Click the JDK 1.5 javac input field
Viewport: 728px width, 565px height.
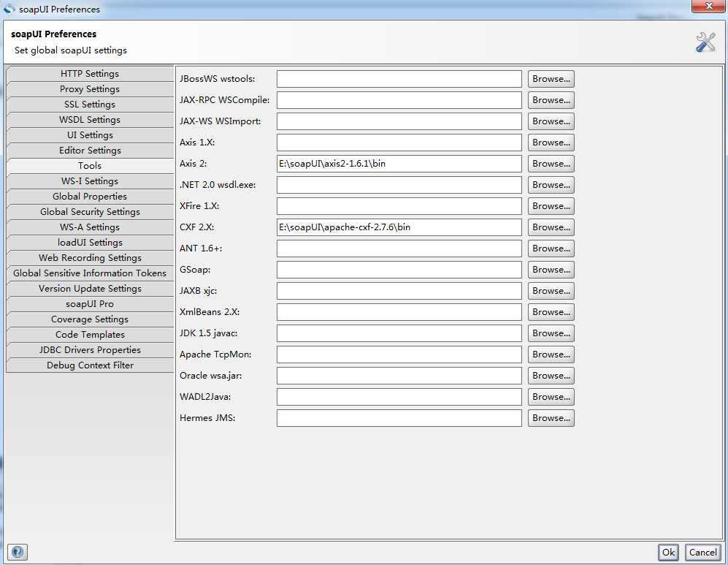[399, 333]
